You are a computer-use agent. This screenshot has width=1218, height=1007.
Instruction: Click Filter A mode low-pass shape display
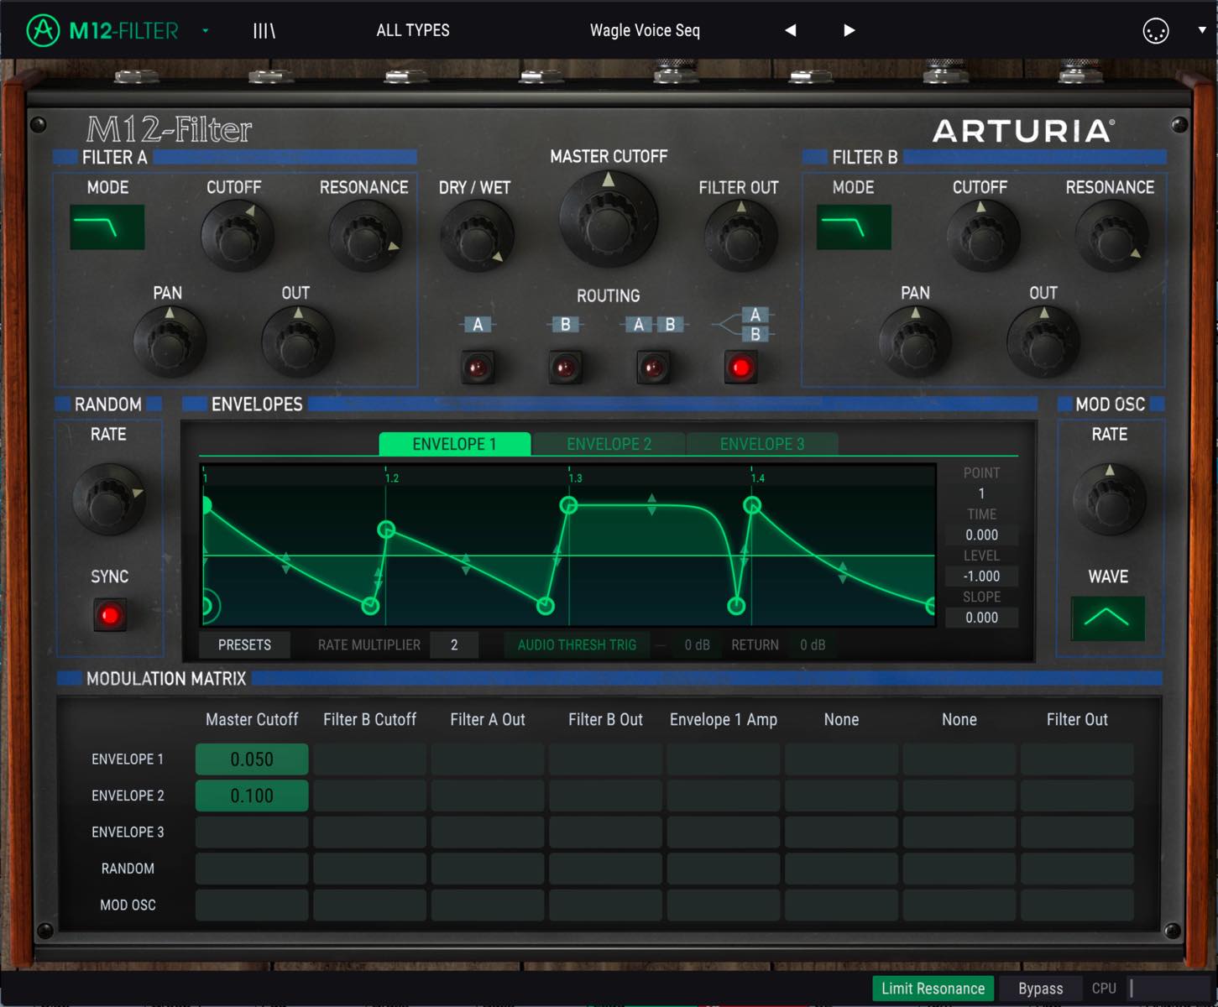tap(107, 227)
